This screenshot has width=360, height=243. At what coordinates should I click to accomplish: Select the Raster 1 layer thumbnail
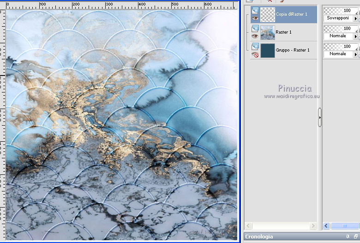[x=268, y=33]
